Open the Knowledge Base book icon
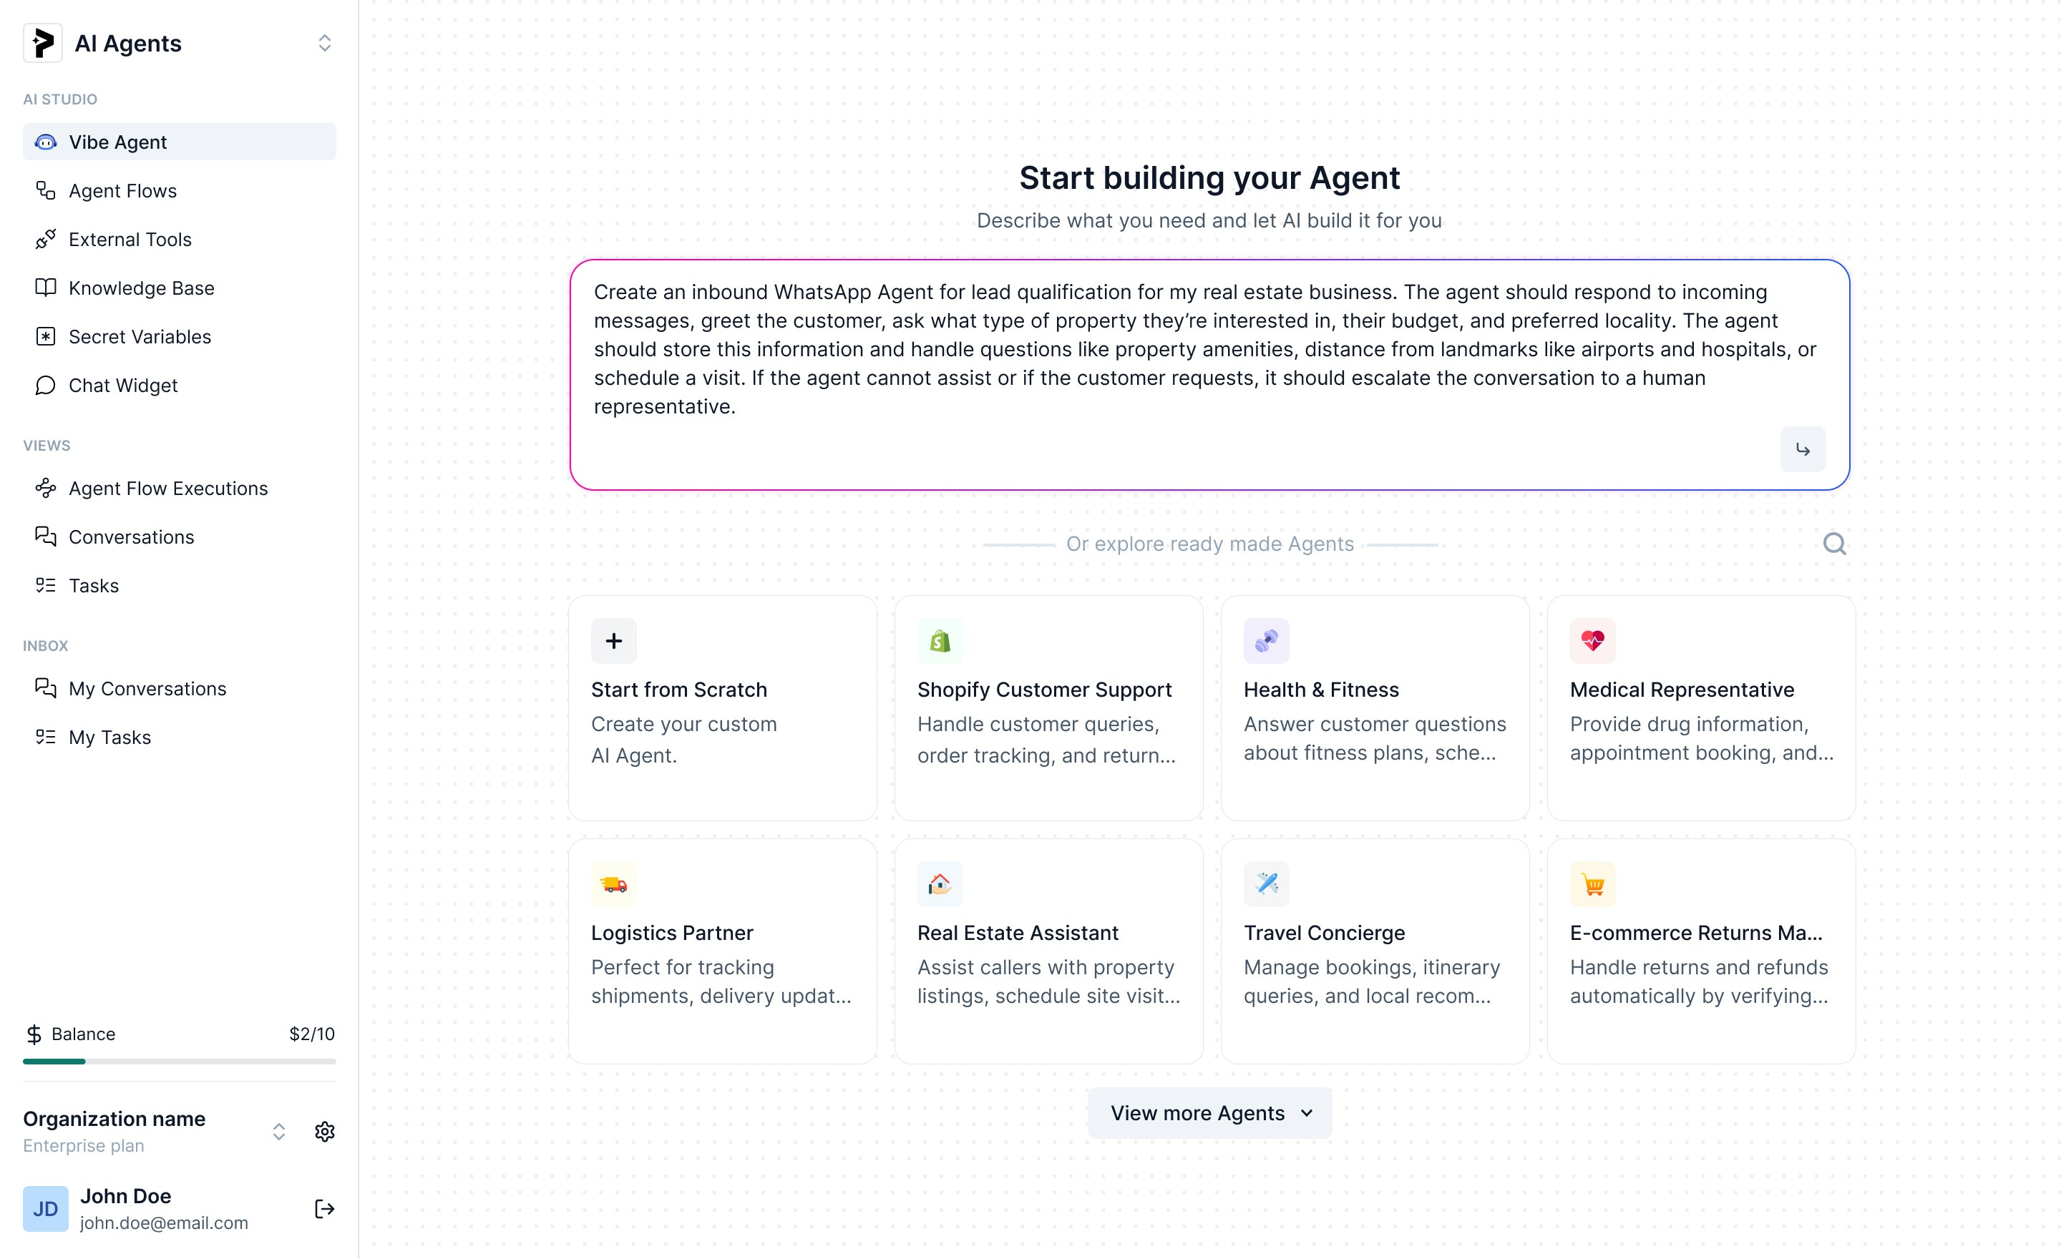This screenshot has width=2061, height=1259. click(x=46, y=288)
